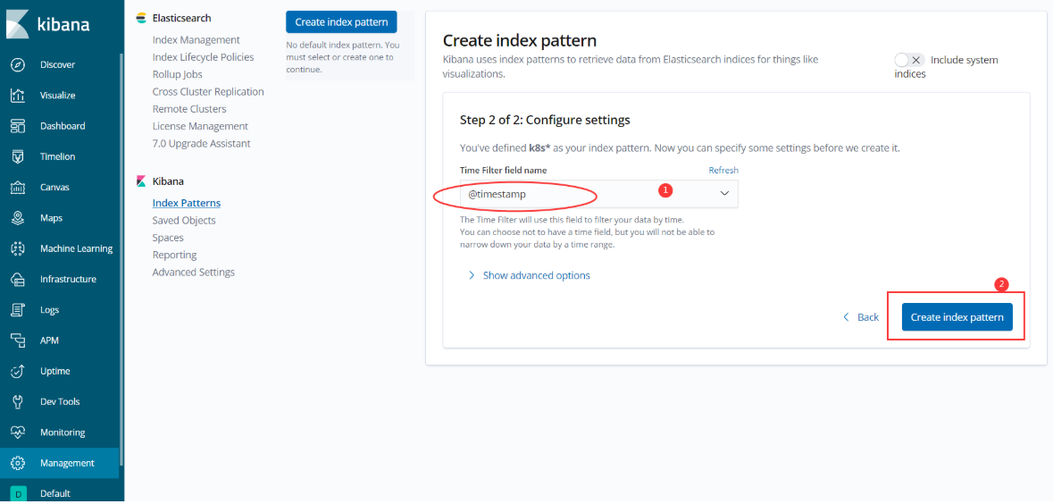Image resolution: width=1053 pixels, height=504 pixels.
Task: Open Timelion via its shield icon
Action: click(x=18, y=156)
